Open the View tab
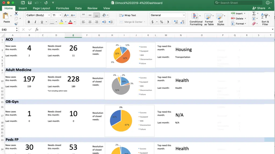The width and height of the screenshot is (275, 154). (x=106, y=8)
